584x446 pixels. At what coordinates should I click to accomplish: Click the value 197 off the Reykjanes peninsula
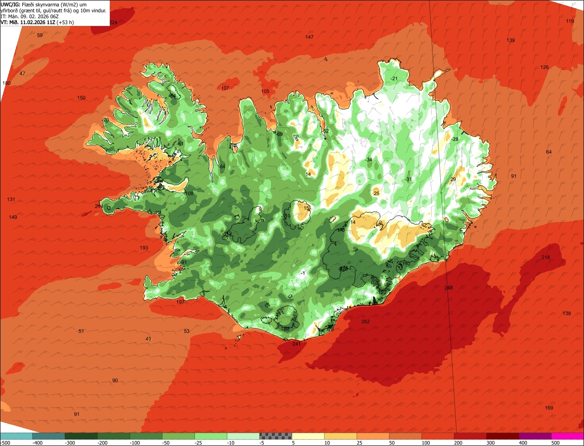tap(180, 302)
